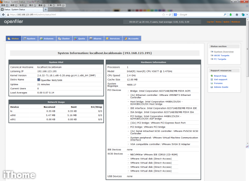This screenshot has width=249, height=181.
Task: Click the FC Targets icon in Status section
Action: (212, 59)
